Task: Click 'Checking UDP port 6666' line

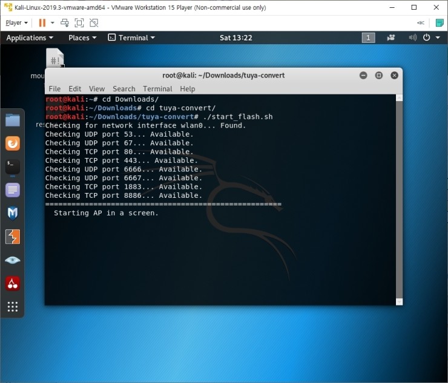Action: click(x=124, y=169)
